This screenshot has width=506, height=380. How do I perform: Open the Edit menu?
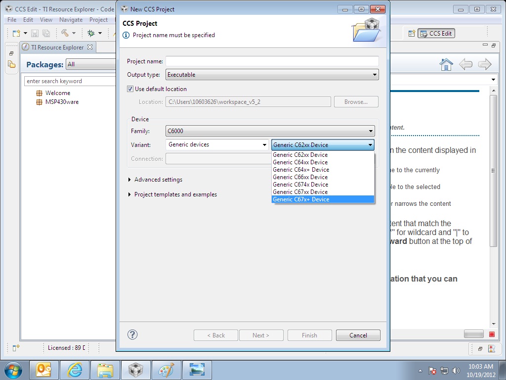[28, 20]
